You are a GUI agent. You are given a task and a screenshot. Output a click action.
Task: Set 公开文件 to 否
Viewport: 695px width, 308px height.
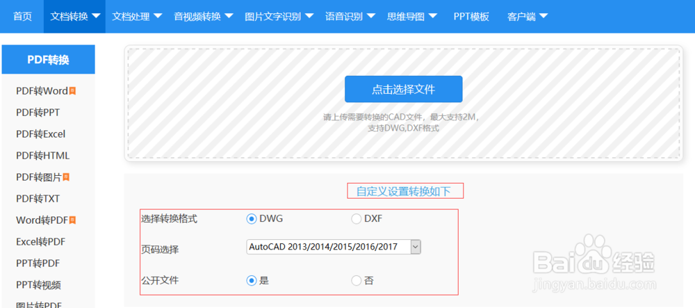pos(357,280)
